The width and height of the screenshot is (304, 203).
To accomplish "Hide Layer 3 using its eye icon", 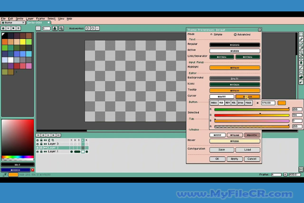I will tap(38, 144).
